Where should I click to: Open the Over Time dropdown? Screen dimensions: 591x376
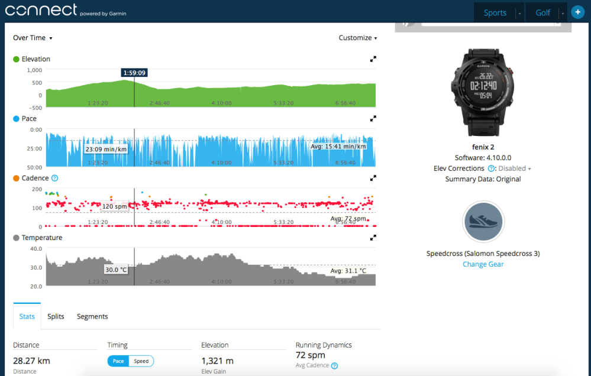32,37
